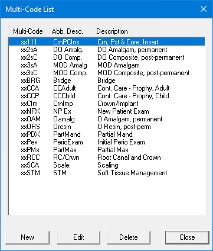Click 'Soft Tissue Management' description
Viewport: 213px width, 251px height.
click(132, 173)
